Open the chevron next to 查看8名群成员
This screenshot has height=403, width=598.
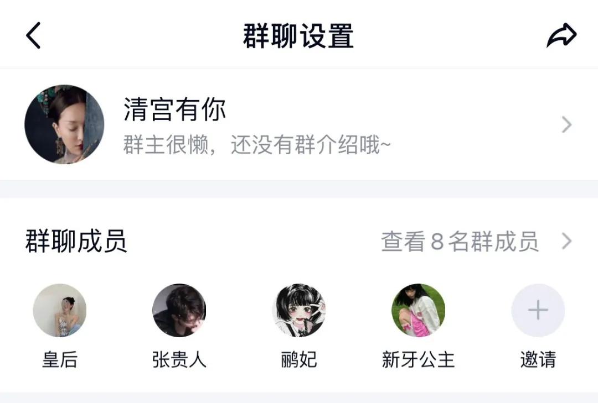(x=566, y=242)
